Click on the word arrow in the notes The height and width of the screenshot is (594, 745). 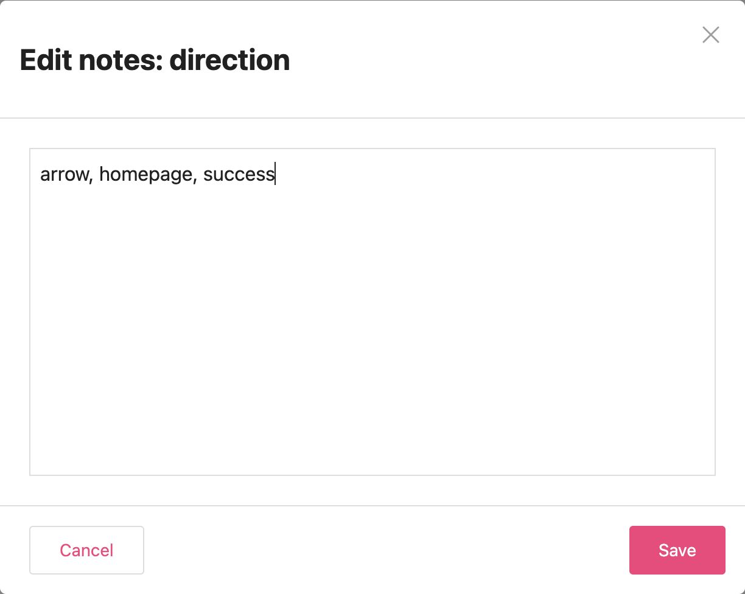point(64,174)
